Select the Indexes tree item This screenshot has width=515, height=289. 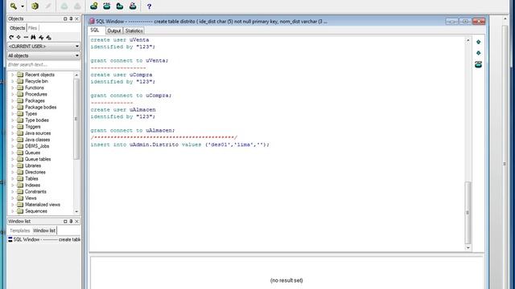coord(32,185)
